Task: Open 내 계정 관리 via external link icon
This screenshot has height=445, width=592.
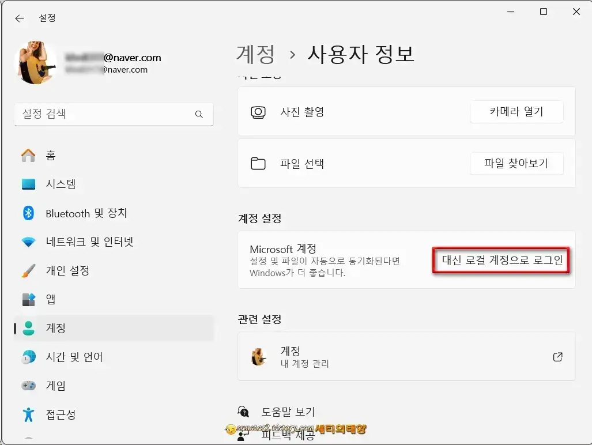Action: pyautogui.click(x=557, y=357)
